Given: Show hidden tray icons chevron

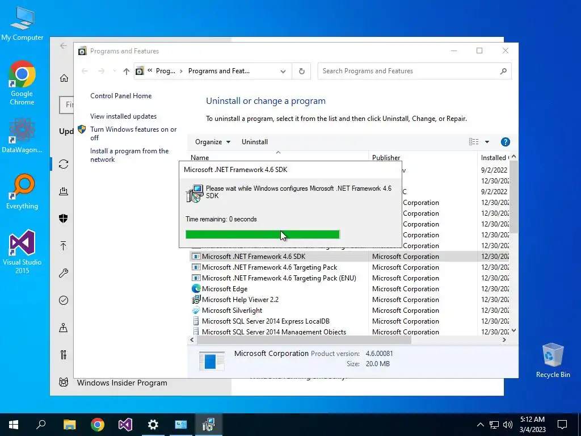Looking at the screenshot, I should [x=480, y=425].
